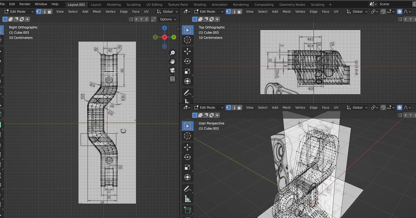Select the 3D Cursor tool in Top Orthographic viewport
416x218 pixels.
click(187, 40)
